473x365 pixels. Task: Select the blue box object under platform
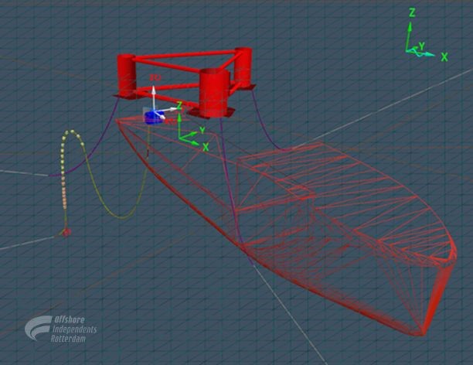coord(155,118)
